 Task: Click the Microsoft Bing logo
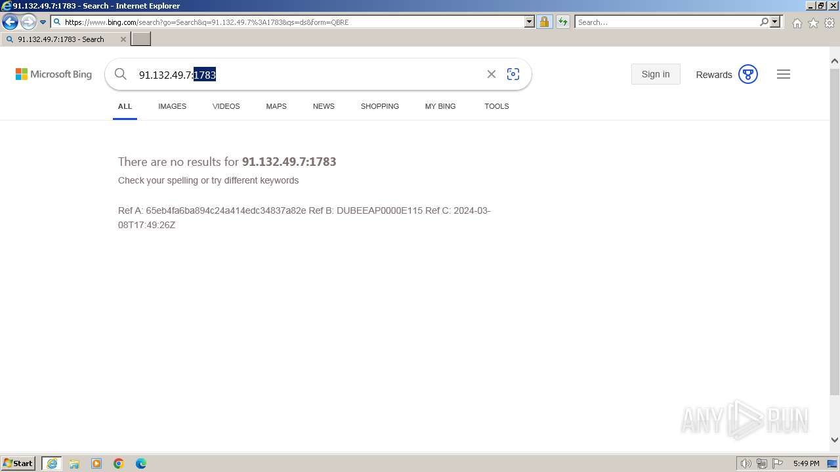click(x=54, y=74)
